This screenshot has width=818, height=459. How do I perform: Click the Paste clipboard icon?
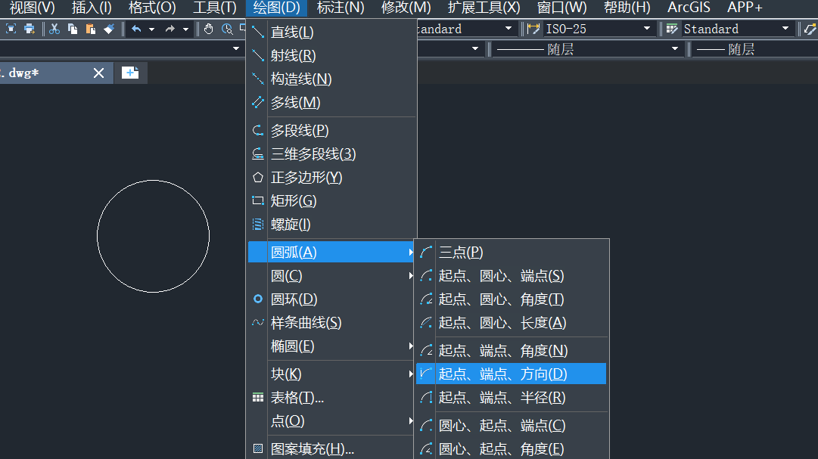[91, 29]
